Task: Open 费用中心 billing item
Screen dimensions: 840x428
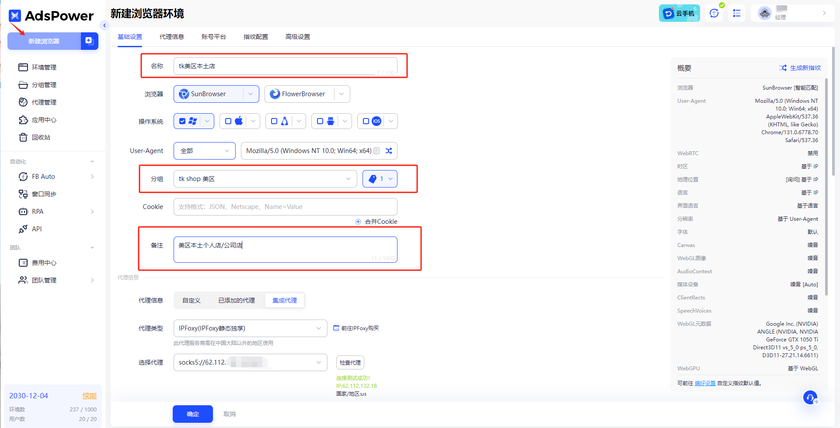Action: click(x=44, y=263)
